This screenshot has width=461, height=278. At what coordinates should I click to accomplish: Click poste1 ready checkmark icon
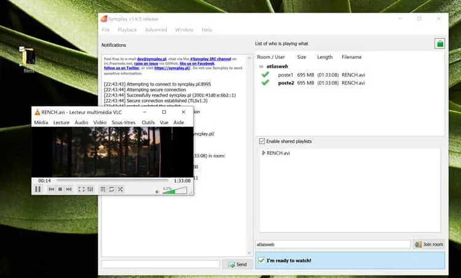tap(265, 74)
